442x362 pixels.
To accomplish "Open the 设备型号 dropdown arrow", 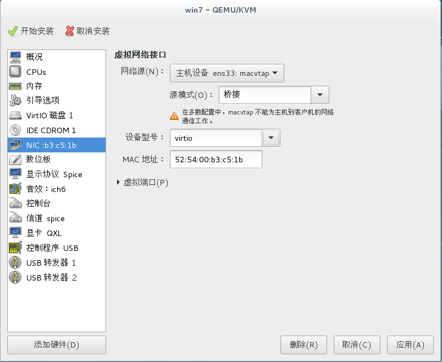I will [x=271, y=138].
